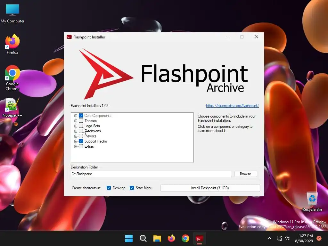Select the Support Packs category label
This screenshot has width=328, height=246.
95,141
